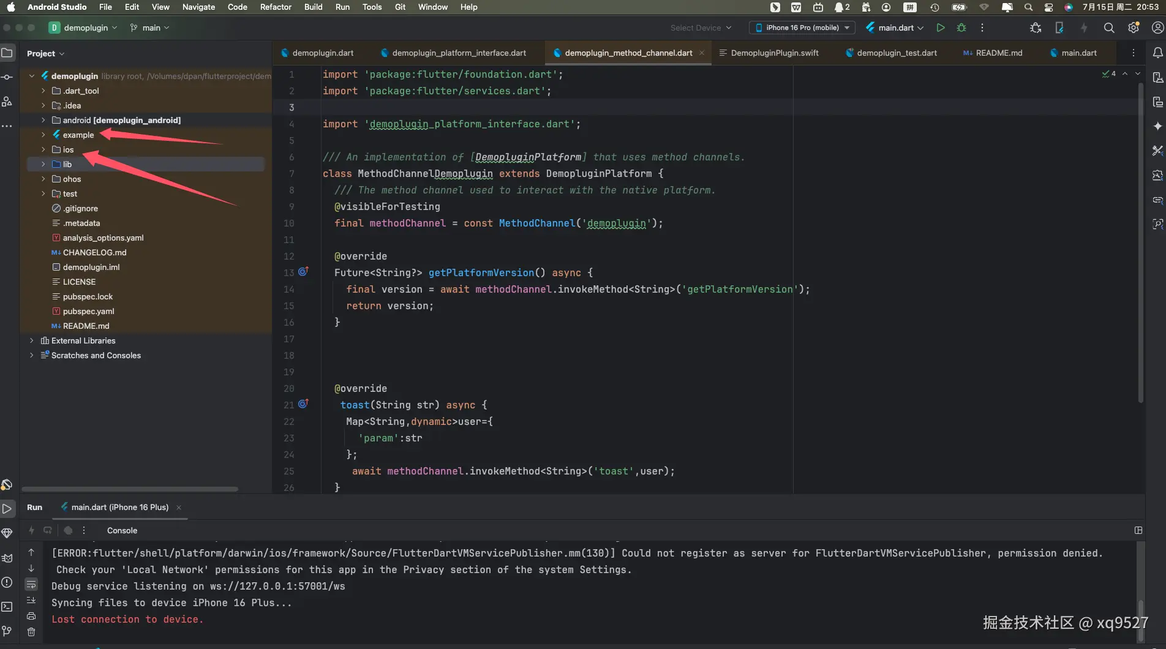Open the Refactor menu
1166x649 pixels.
pos(276,7)
